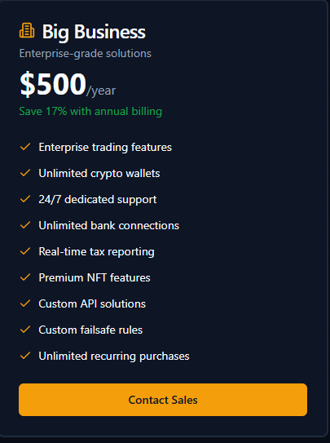Click checkmark beside Unlimited crypto wallets
This screenshot has height=443, width=330.
pos(25,173)
